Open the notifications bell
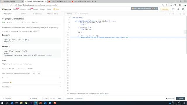The height and width of the screenshot is (105, 187). coord(178,9)
